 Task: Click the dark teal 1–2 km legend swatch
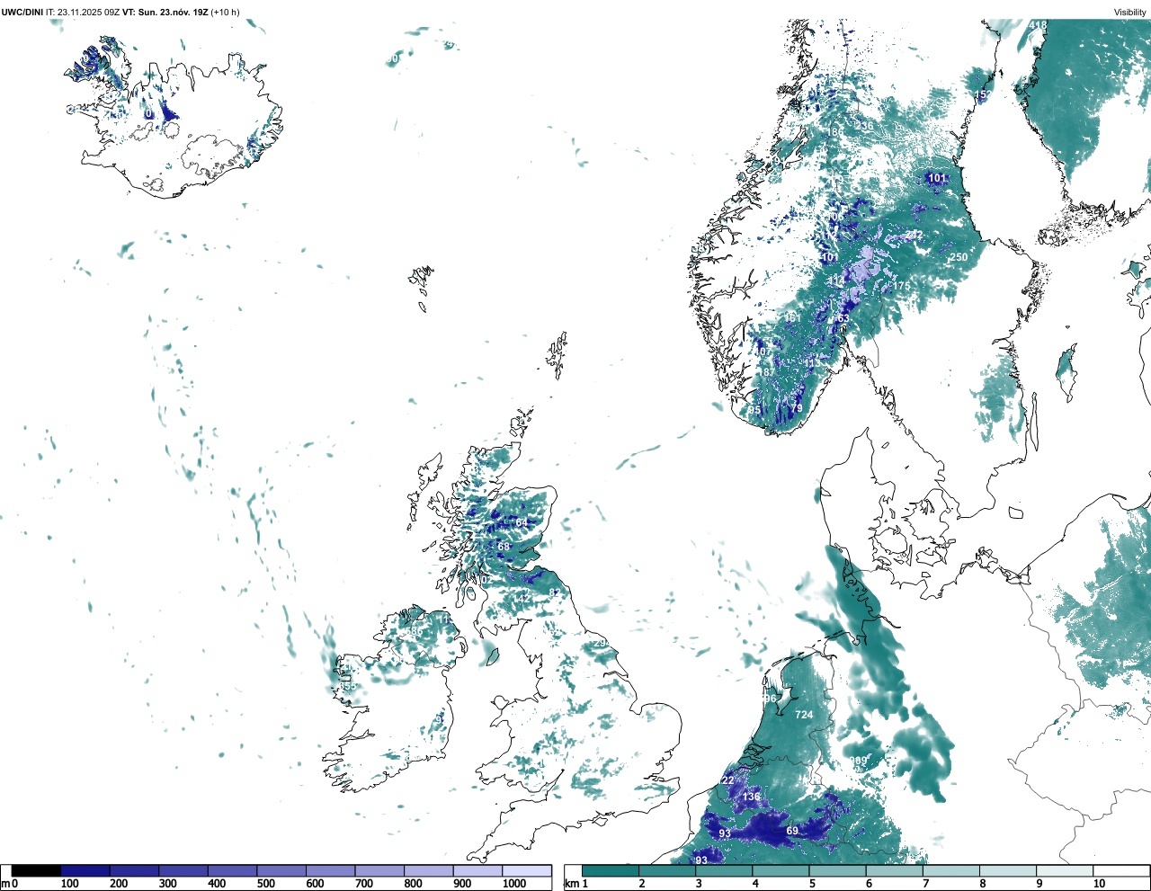coord(611,871)
